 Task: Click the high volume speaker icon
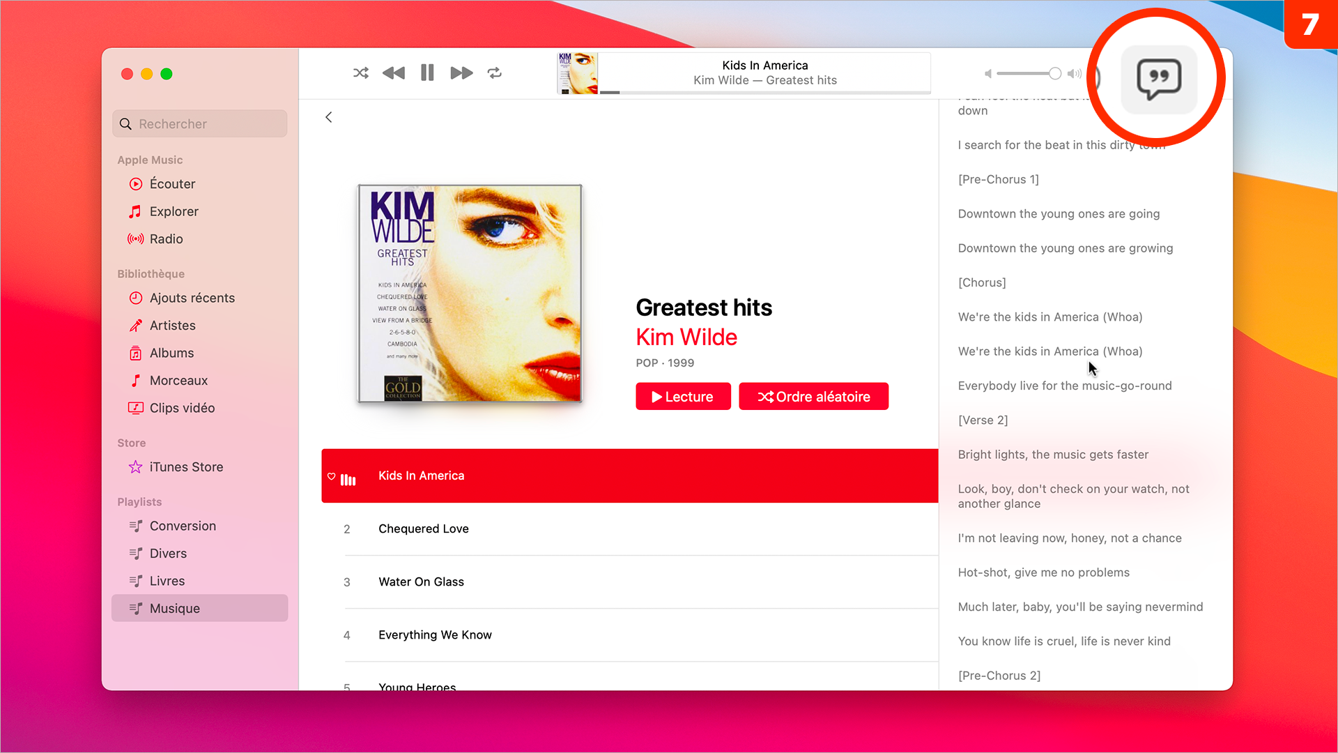(1074, 74)
